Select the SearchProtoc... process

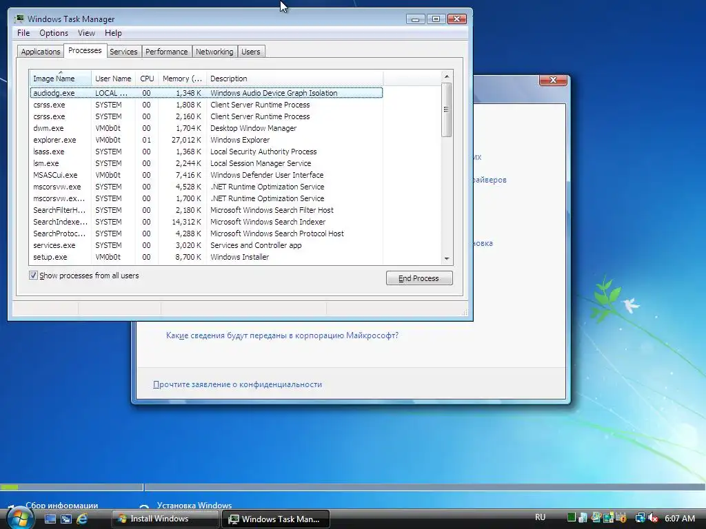(x=206, y=234)
